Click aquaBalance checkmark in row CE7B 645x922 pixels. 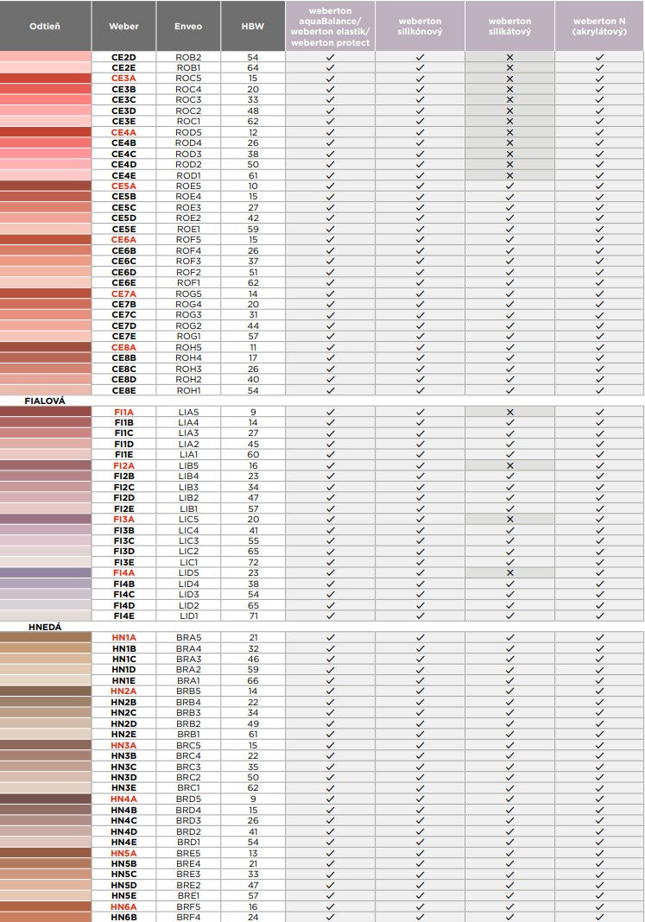(x=331, y=304)
